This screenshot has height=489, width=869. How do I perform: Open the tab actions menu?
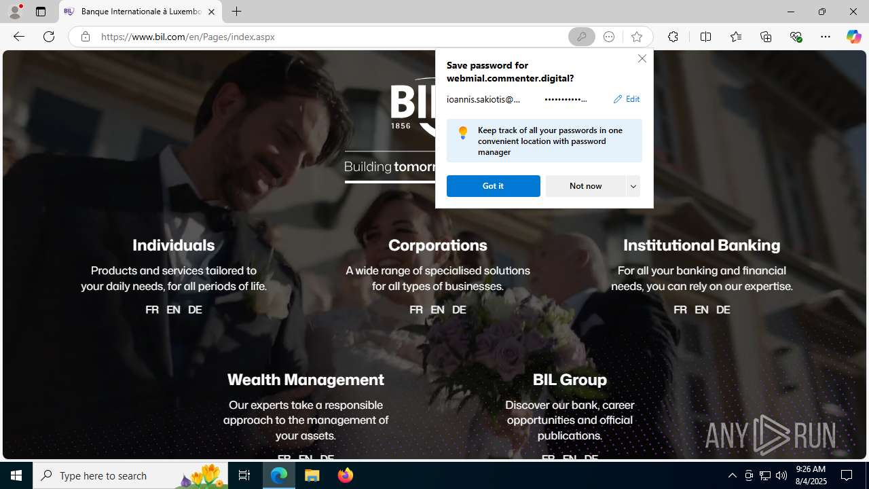41,12
